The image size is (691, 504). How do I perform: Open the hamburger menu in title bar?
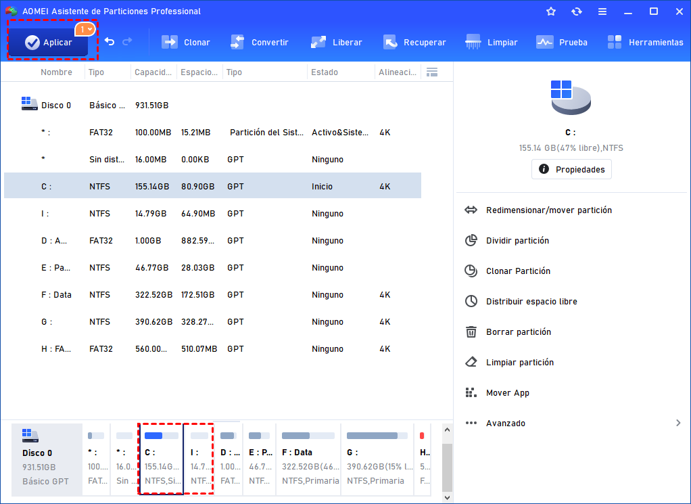coord(602,12)
